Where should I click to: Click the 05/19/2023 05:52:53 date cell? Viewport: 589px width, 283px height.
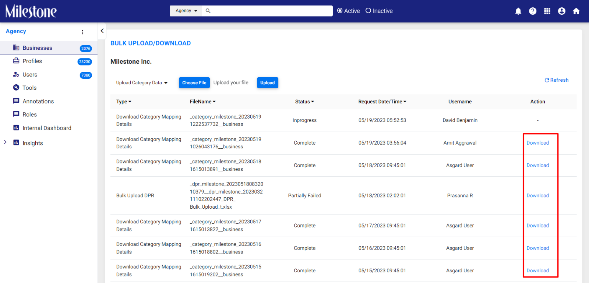[x=382, y=120]
